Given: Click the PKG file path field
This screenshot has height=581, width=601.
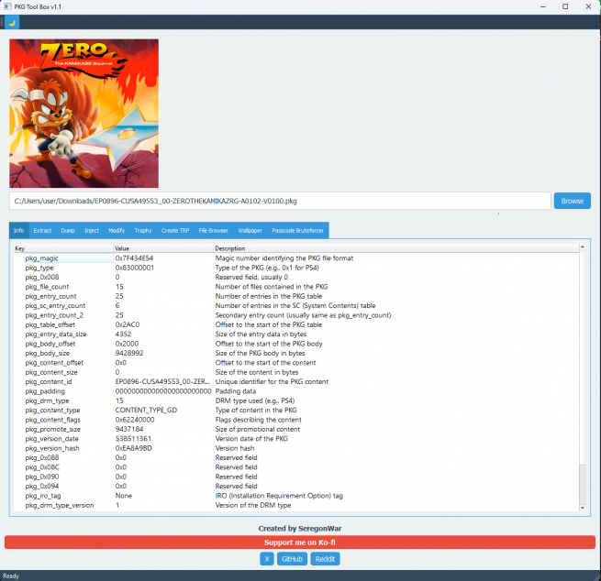Looking at the screenshot, I should pyautogui.click(x=280, y=201).
